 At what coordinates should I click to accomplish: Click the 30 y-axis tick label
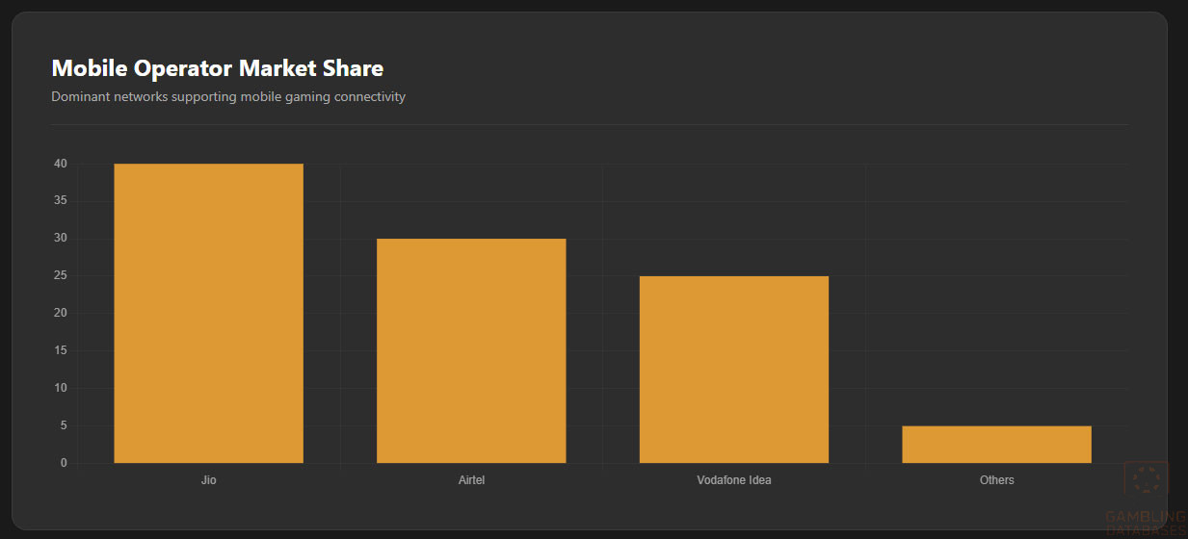pos(61,239)
